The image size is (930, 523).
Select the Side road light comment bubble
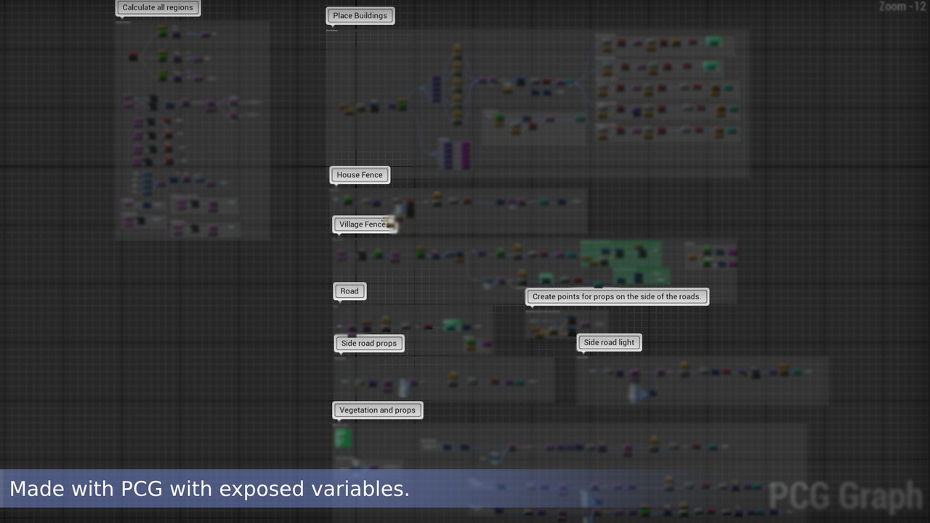coord(609,342)
